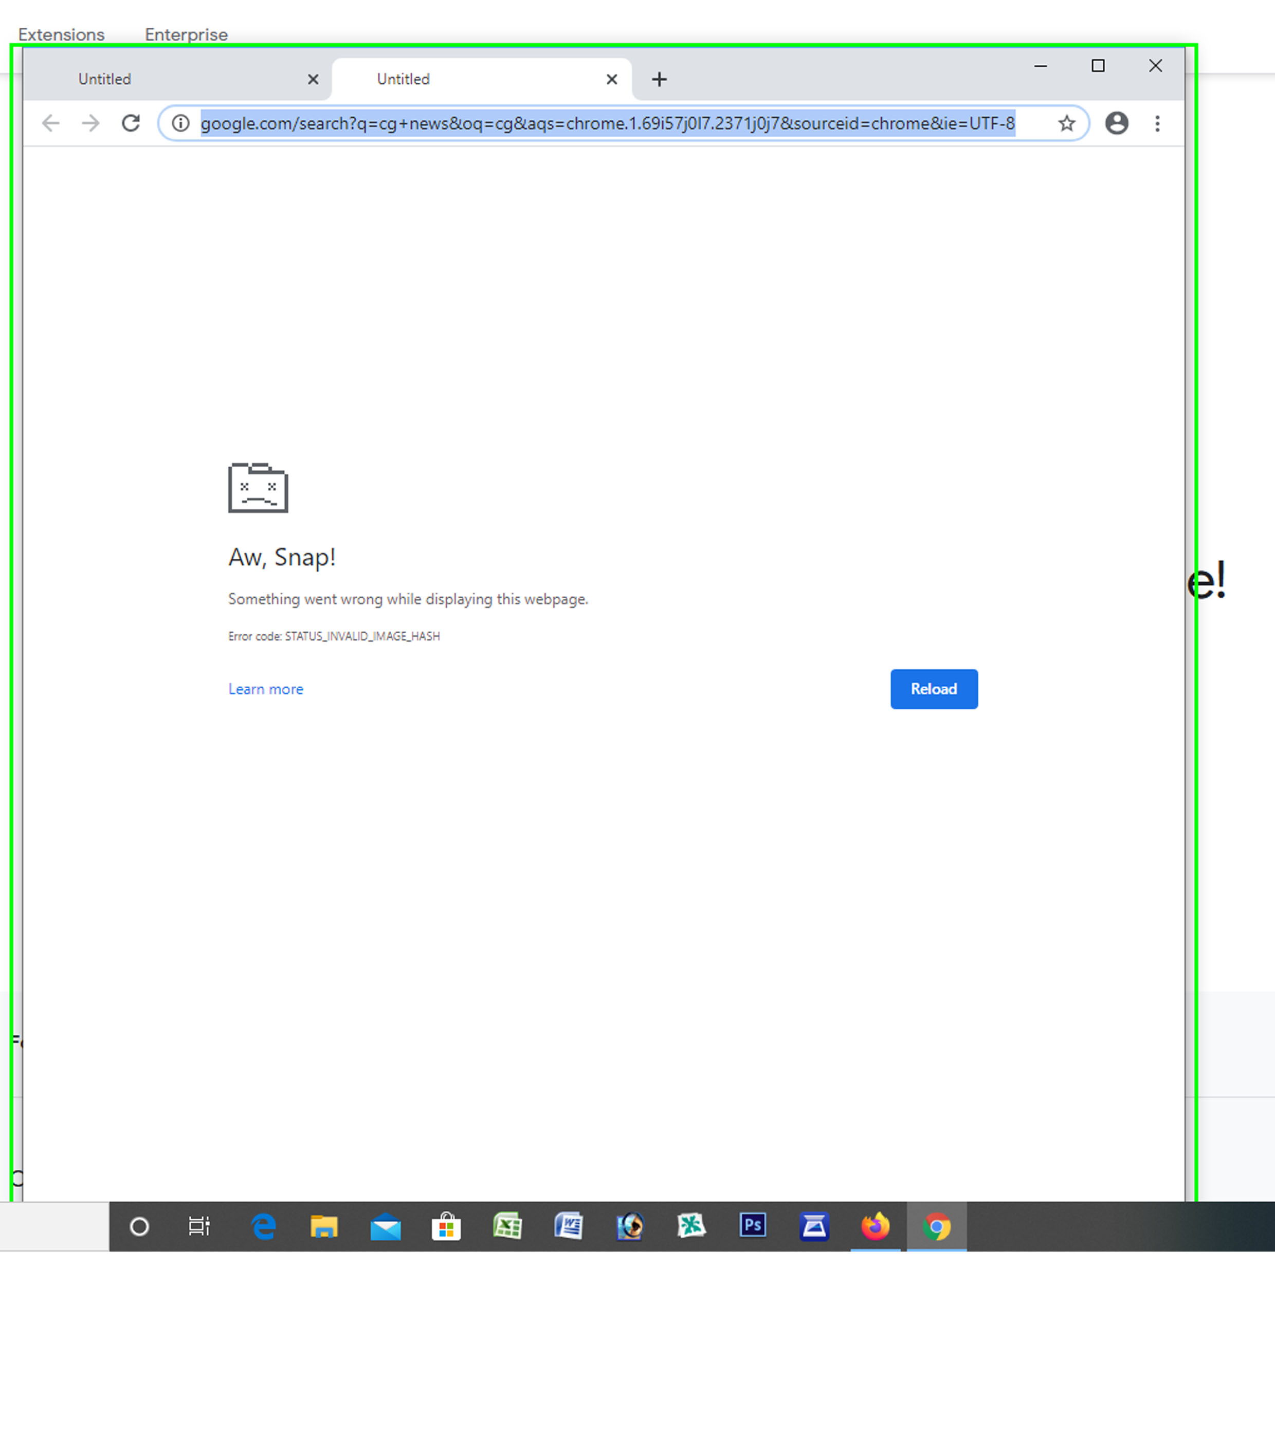Image resolution: width=1275 pixels, height=1433 pixels.
Task: Open the second Untitled tab
Action: coord(403,78)
